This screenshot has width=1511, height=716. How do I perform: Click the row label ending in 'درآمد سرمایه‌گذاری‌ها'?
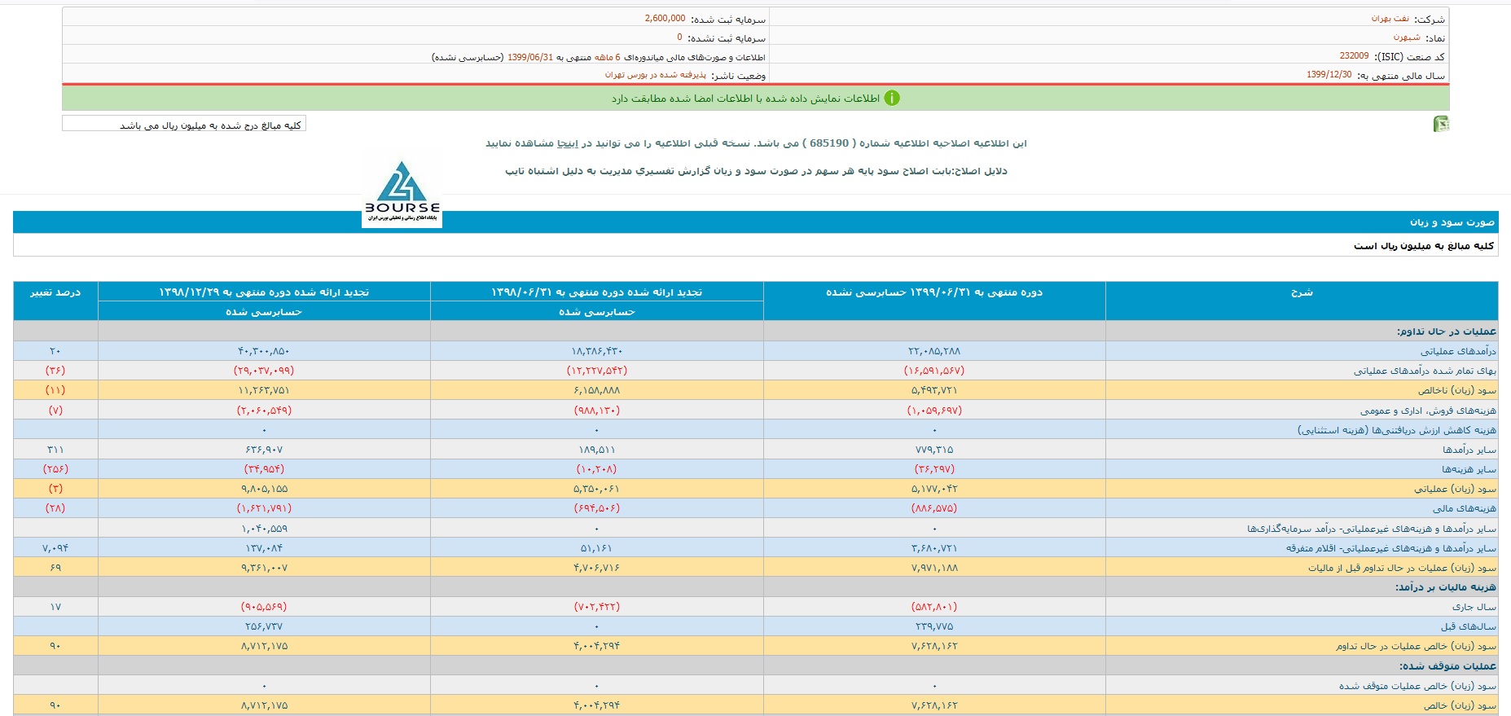[1372, 529]
